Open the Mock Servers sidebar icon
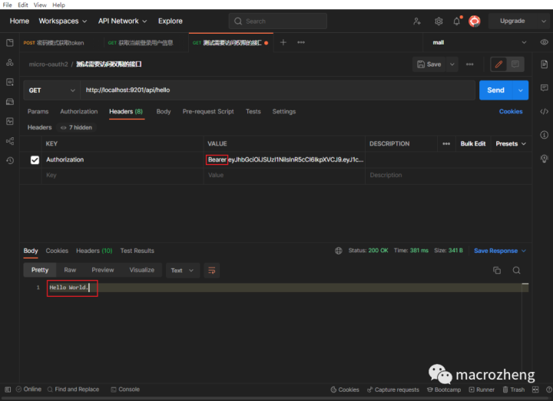This screenshot has height=401, width=553. click(10, 102)
